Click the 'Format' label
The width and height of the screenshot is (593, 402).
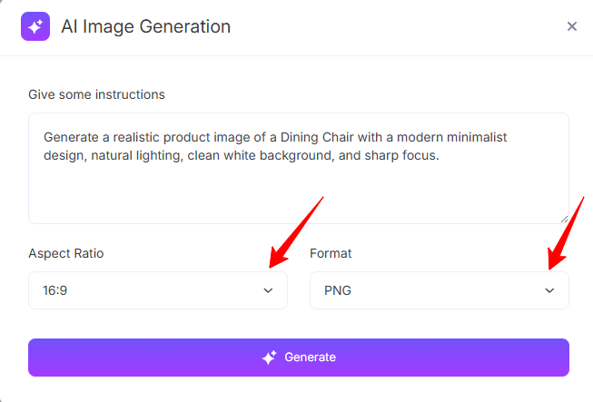[x=331, y=253]
